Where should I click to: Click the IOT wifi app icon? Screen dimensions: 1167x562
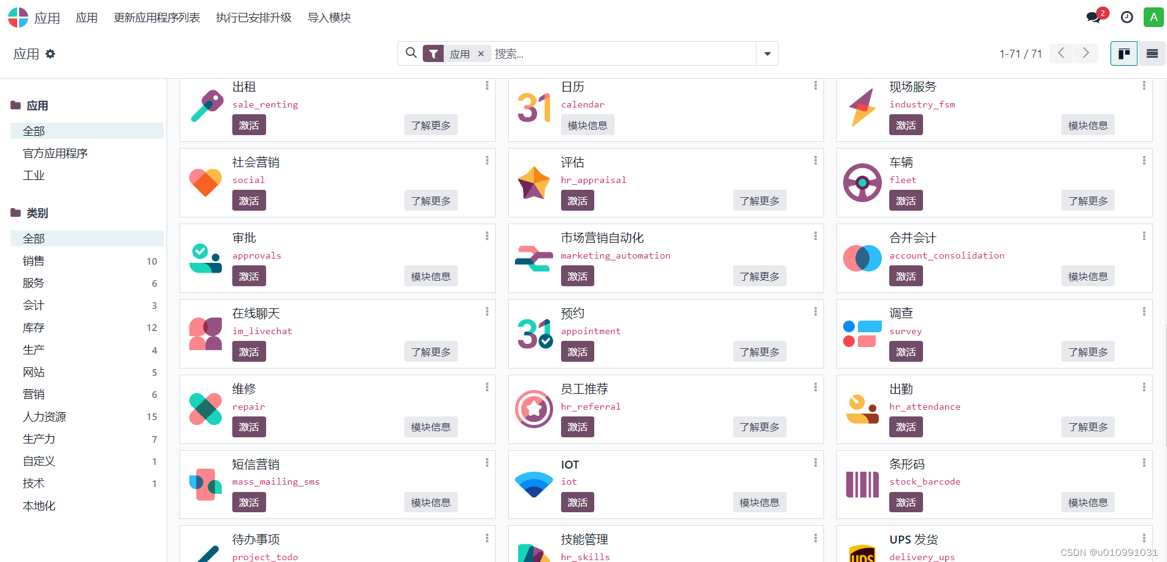pyautogui.click(x=534, y=484)
